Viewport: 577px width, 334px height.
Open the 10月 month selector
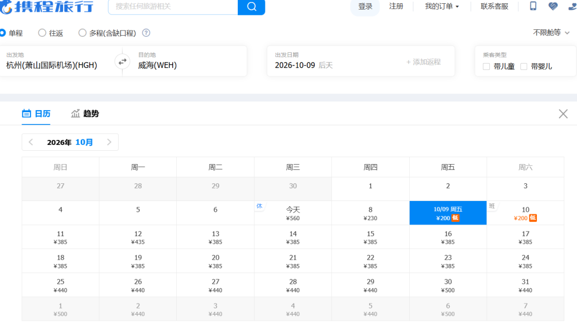pyautogui.click(x=84, y=142)
